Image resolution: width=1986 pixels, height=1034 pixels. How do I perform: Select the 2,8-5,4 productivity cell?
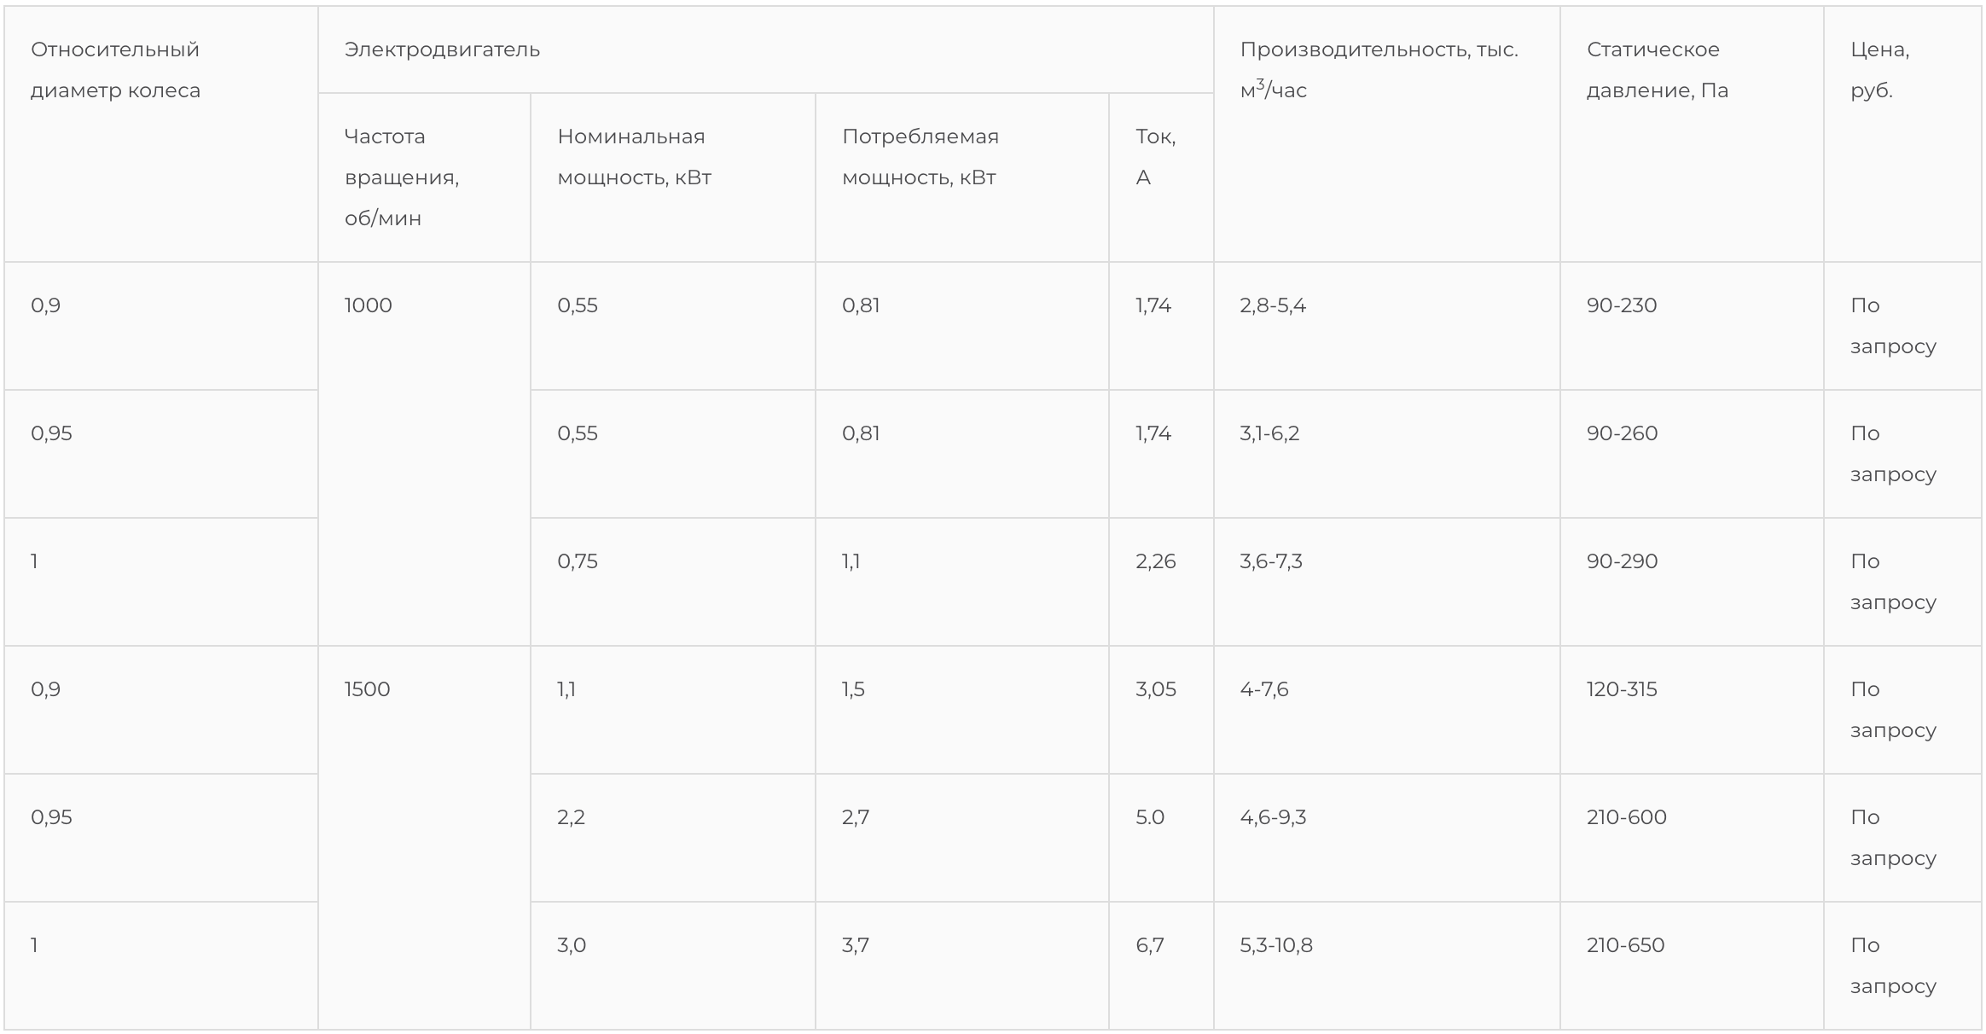tap(1273, 305)
